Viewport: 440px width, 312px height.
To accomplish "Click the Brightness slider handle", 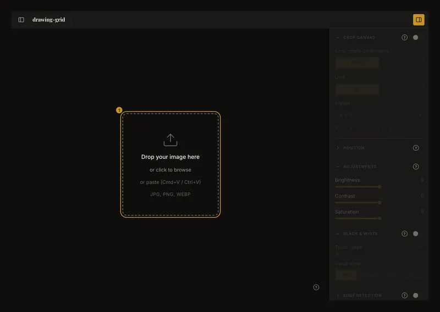I will tap(380, 187).
